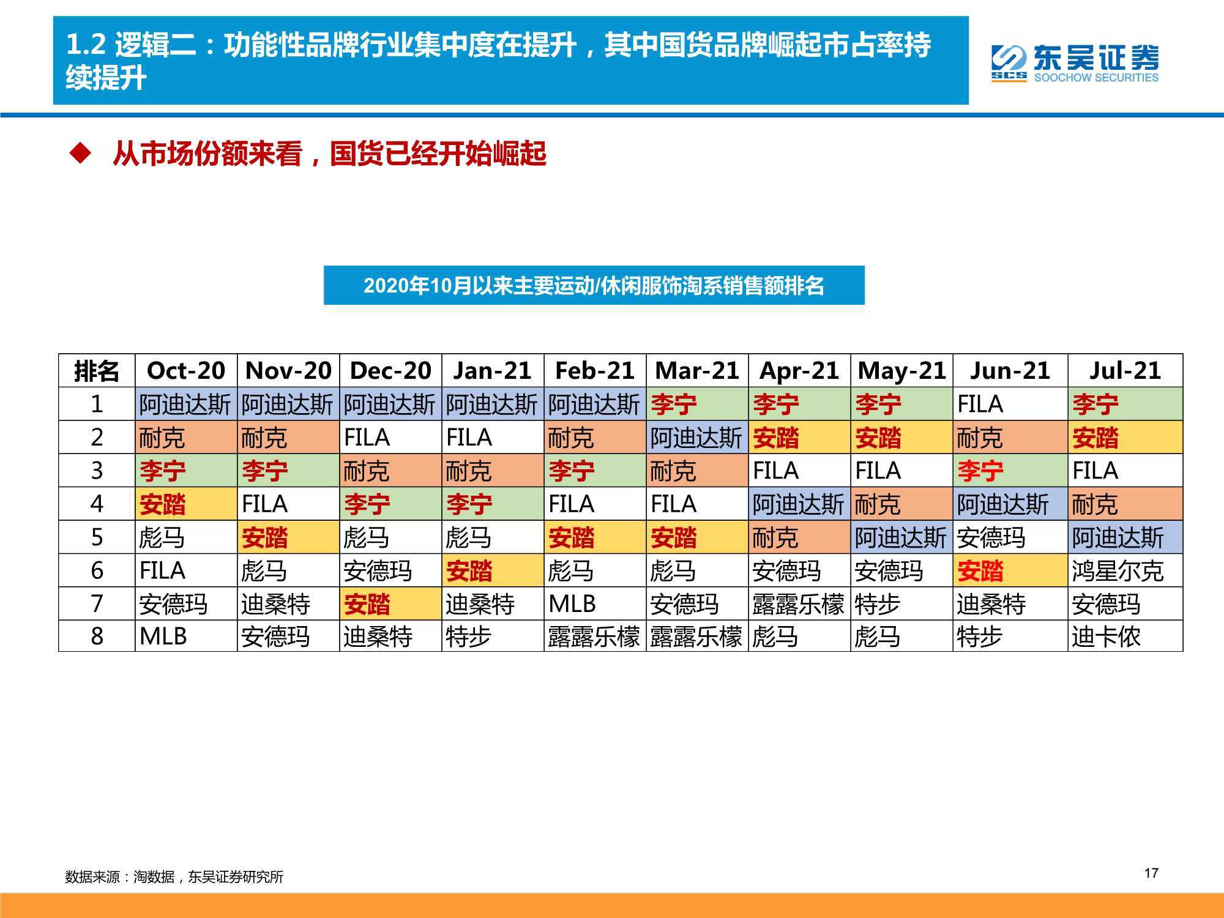
Task: Click MLB in Feb-21 rank 7
Action: 595,603
